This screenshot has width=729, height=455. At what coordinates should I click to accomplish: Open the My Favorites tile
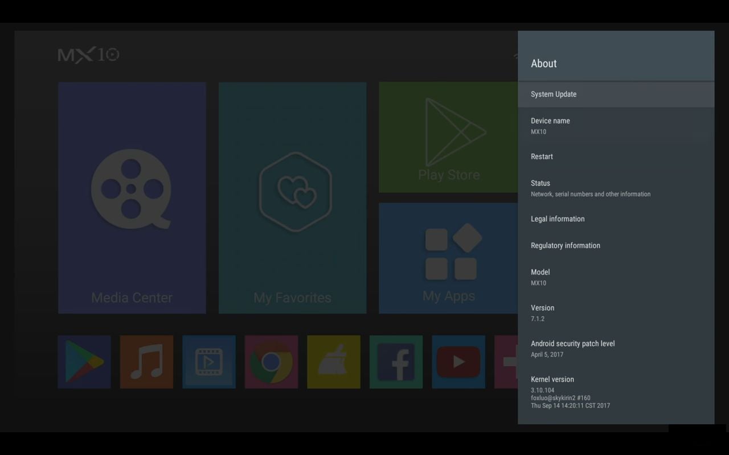click(292, 198)
